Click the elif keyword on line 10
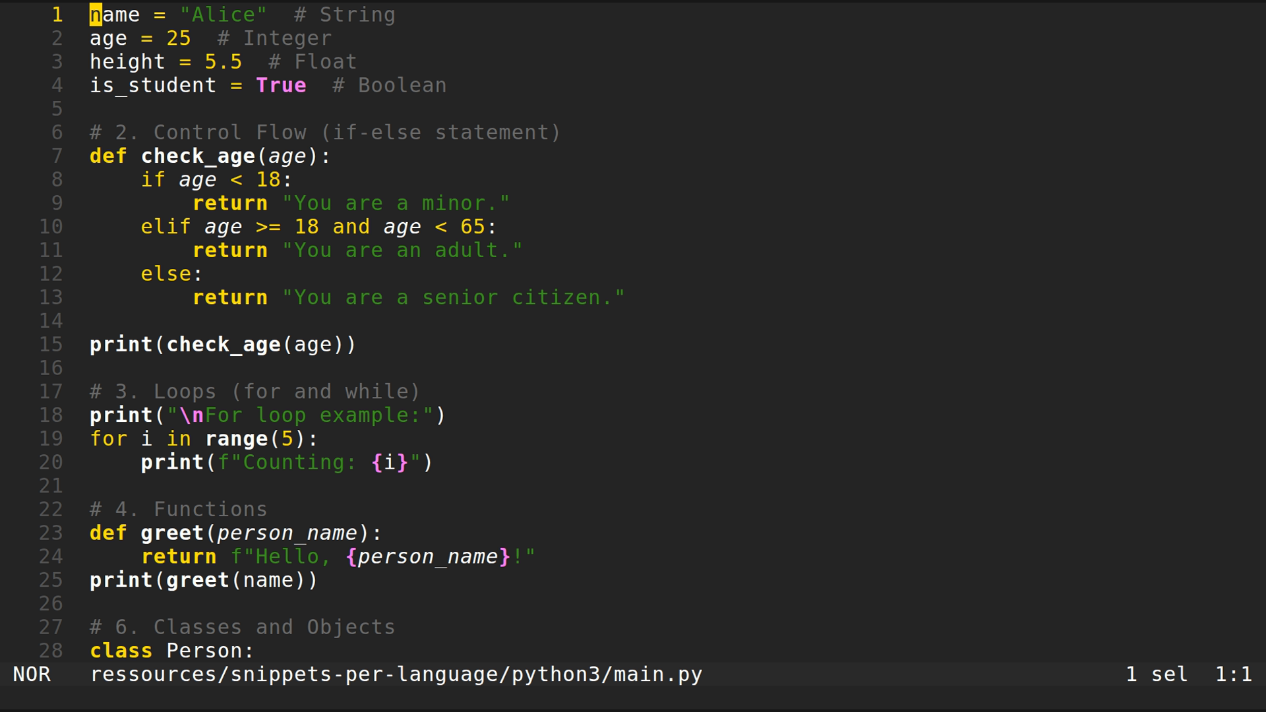Image resolution: width=1266 pixels, height=712 pixels. point(165,226)
